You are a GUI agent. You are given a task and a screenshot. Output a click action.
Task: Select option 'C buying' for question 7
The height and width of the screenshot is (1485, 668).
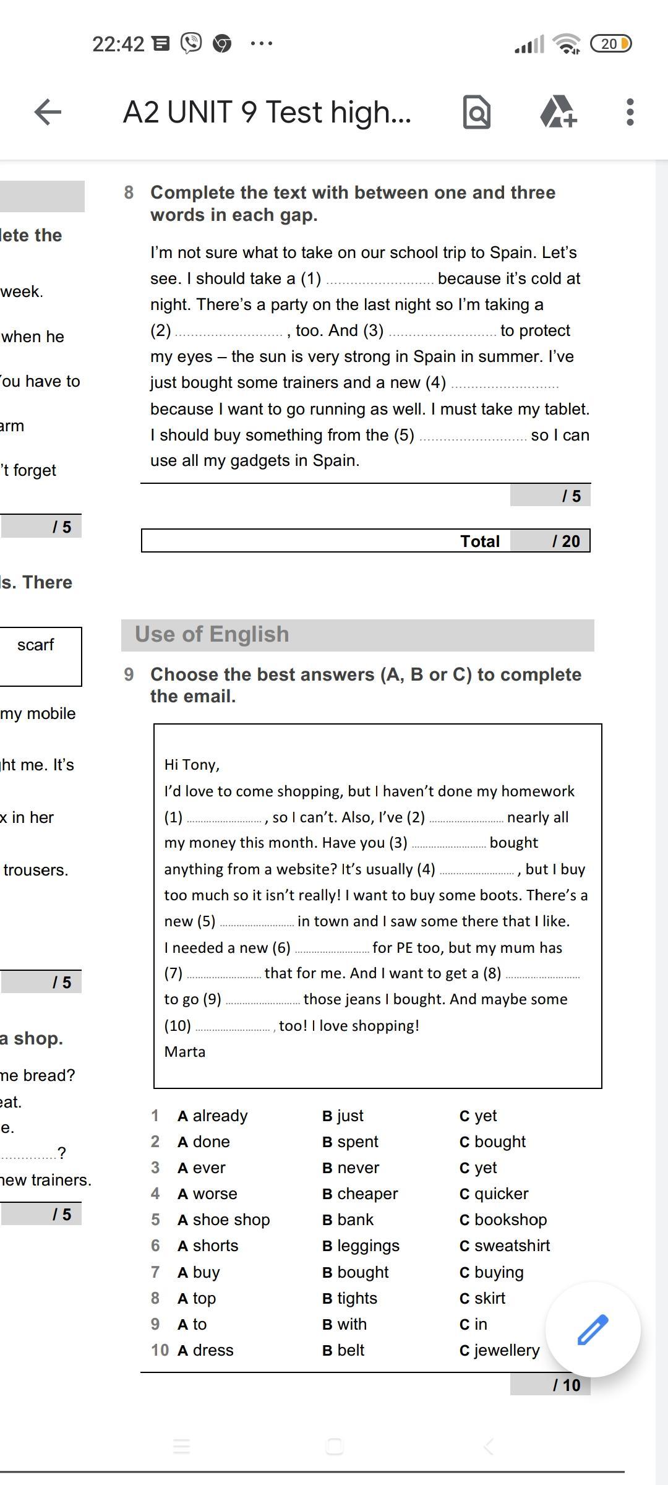[492, 1272]
